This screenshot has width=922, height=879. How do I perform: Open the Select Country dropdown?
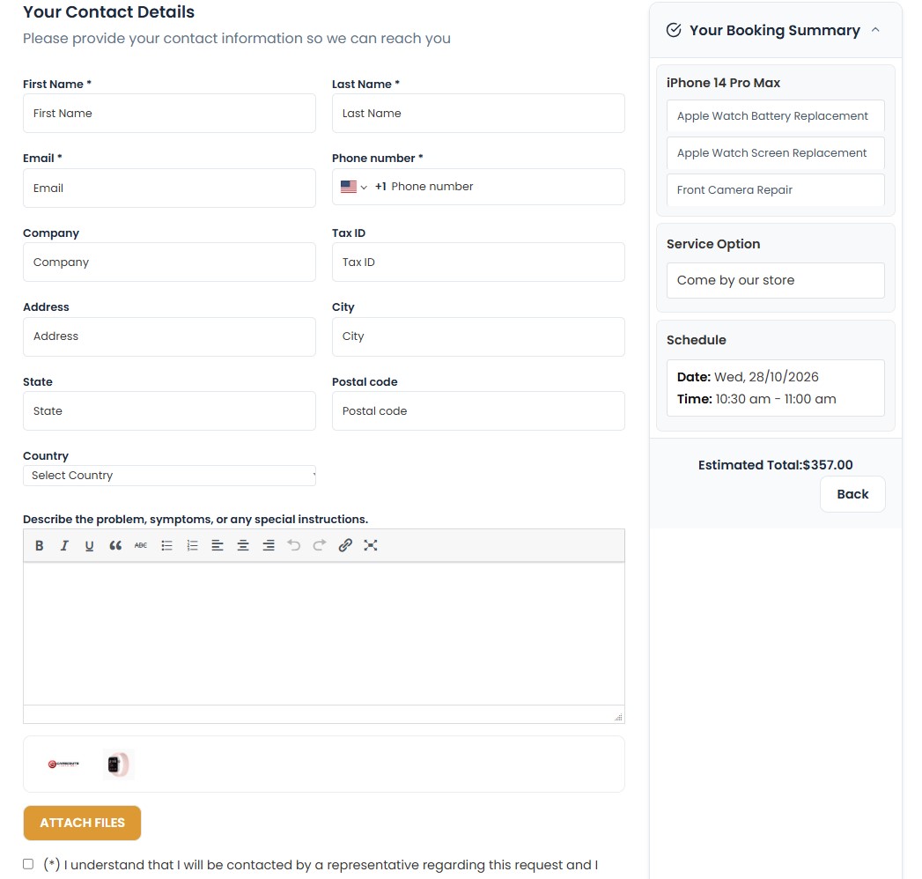click(x=169, y=476)
